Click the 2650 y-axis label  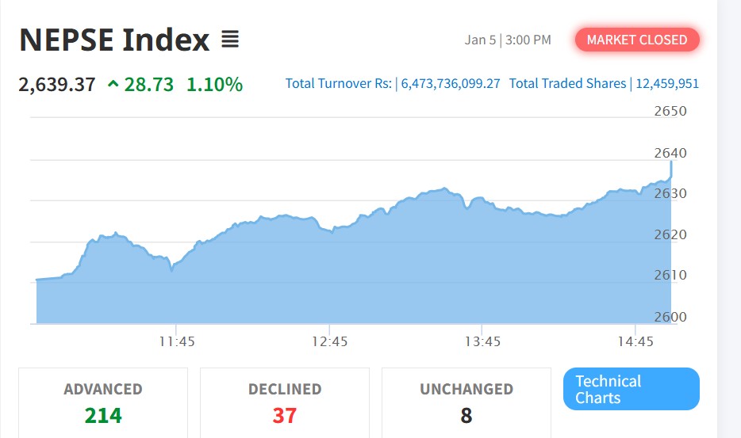(670, 111)
